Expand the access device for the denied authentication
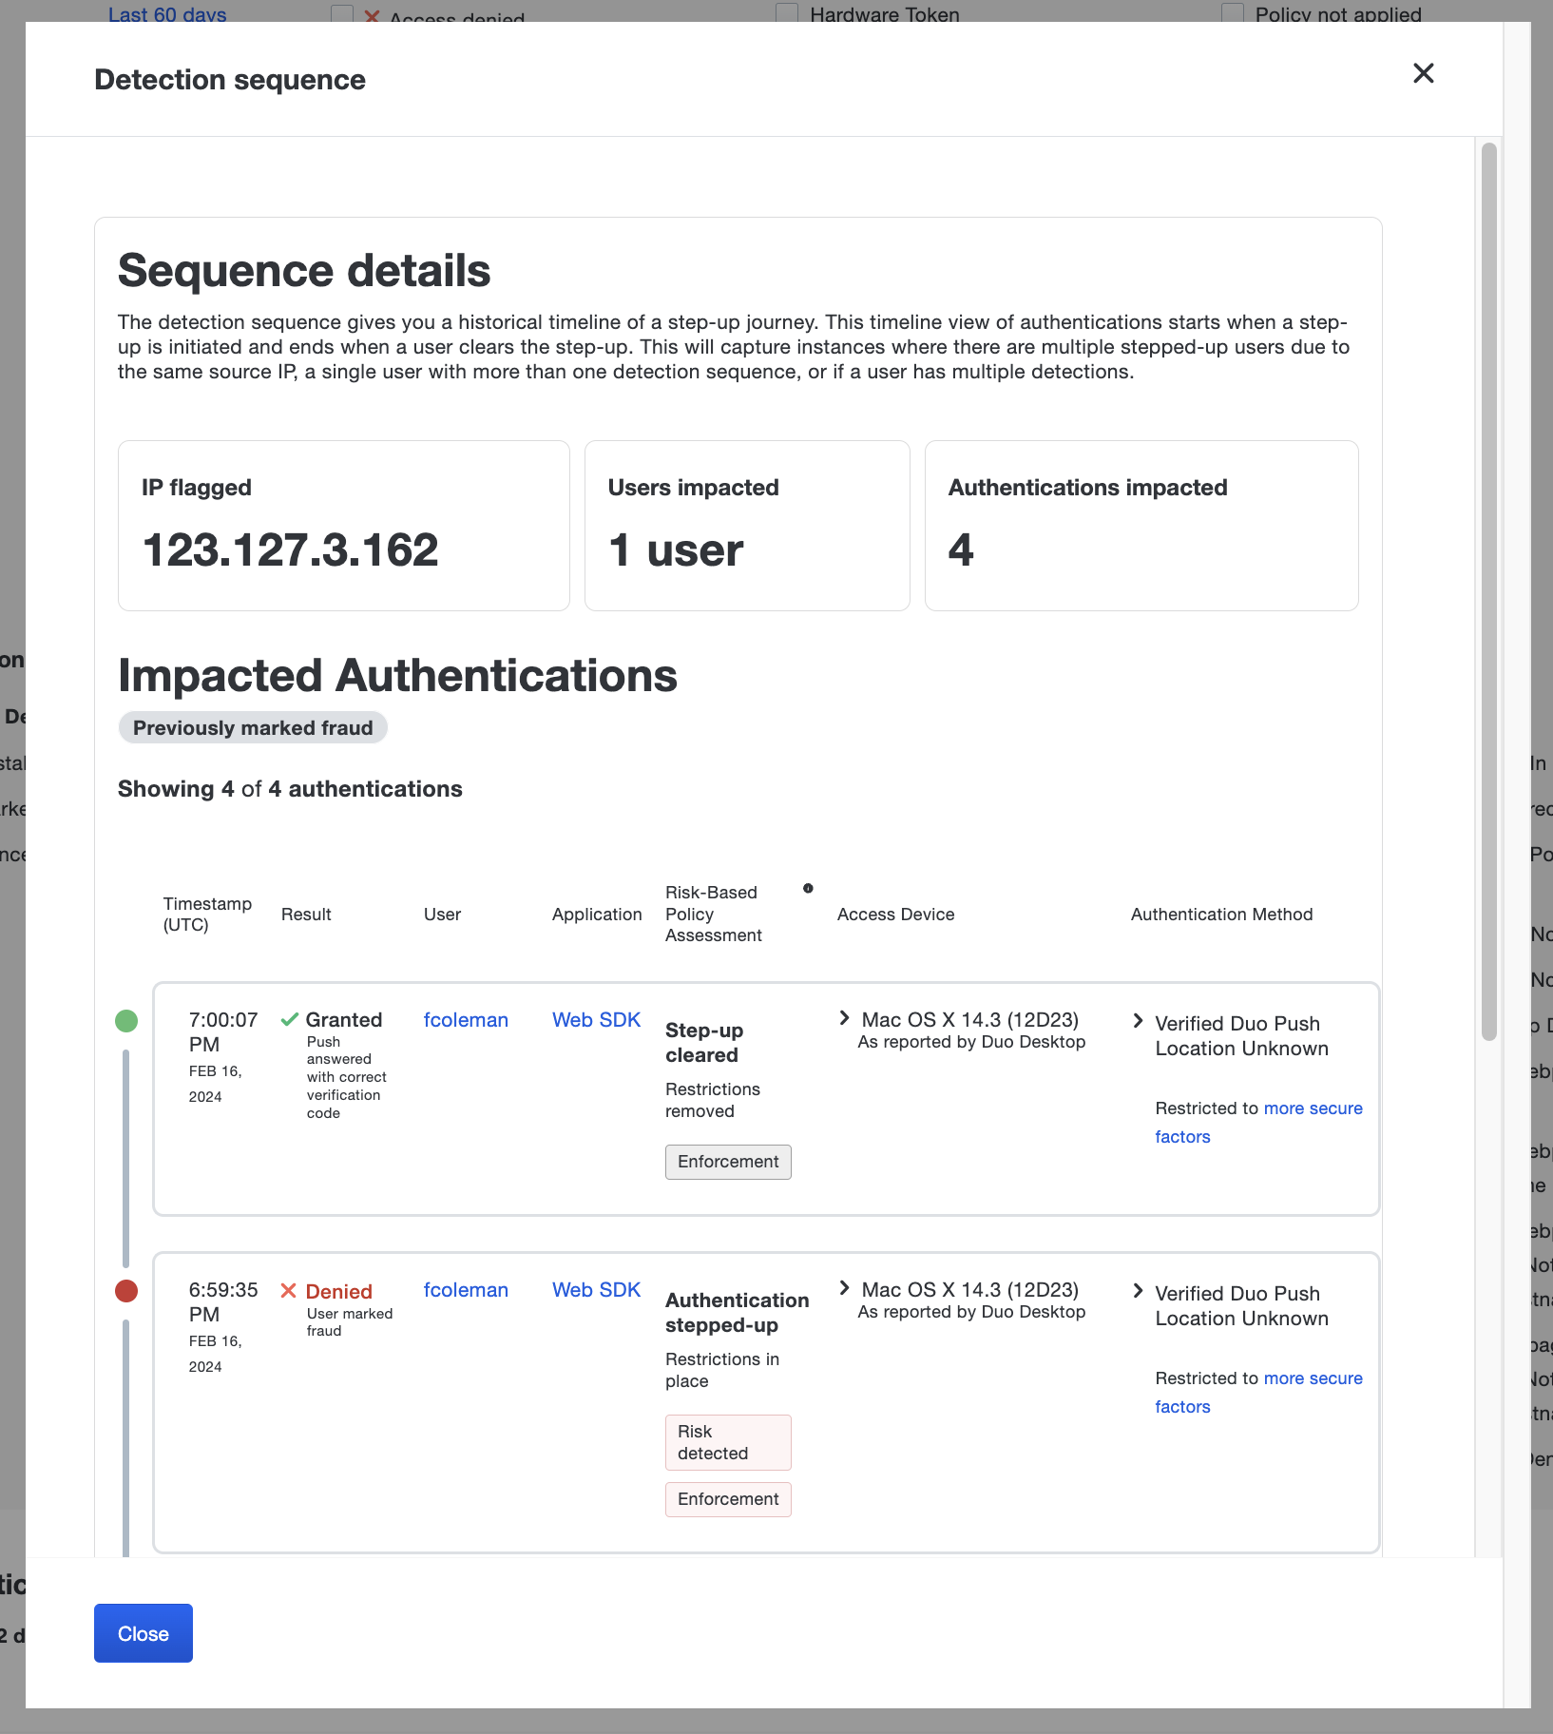This screenshot has width=1553, height=1734. pos(845,1288)
